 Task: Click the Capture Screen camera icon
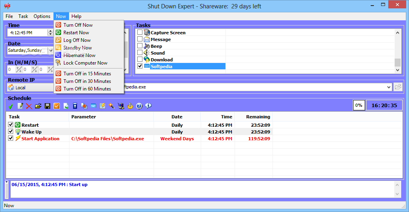[x=147, y=32]
